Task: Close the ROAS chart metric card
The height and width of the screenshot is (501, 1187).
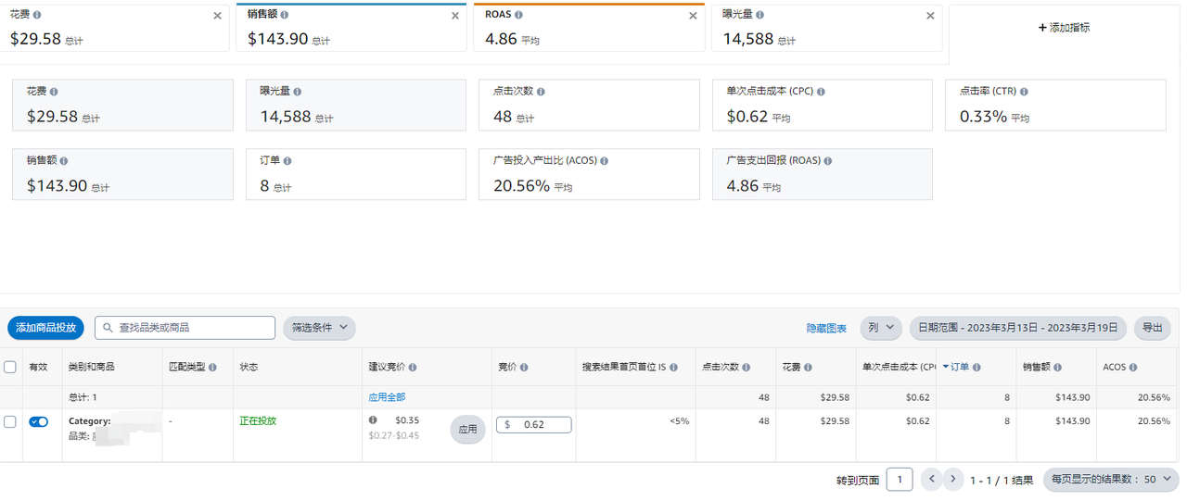Action: point(693,16)
